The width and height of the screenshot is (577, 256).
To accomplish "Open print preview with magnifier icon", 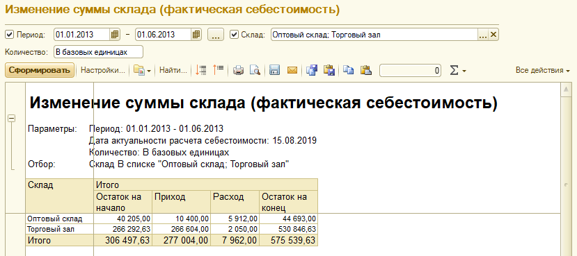I will coord(255,70).
